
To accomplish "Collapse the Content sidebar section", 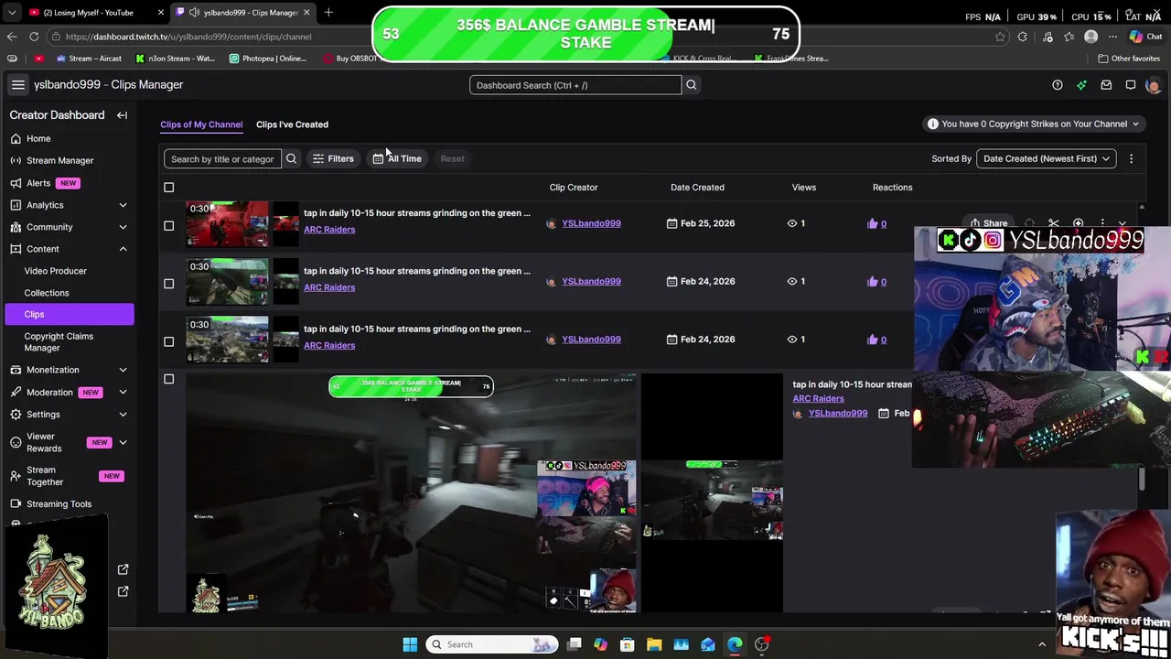I will point(123,249).
